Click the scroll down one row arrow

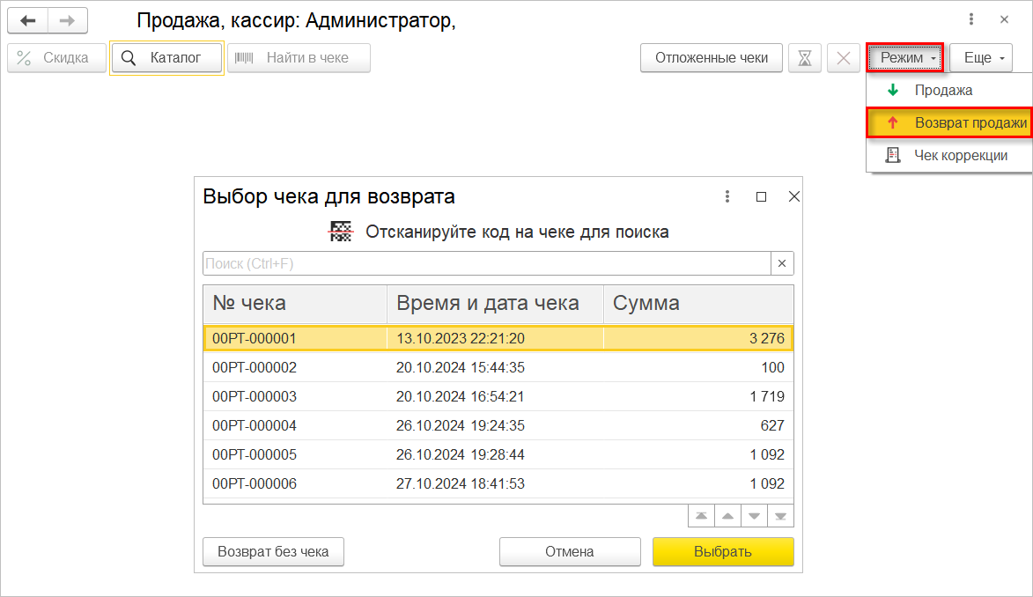[x=754, y=515]
